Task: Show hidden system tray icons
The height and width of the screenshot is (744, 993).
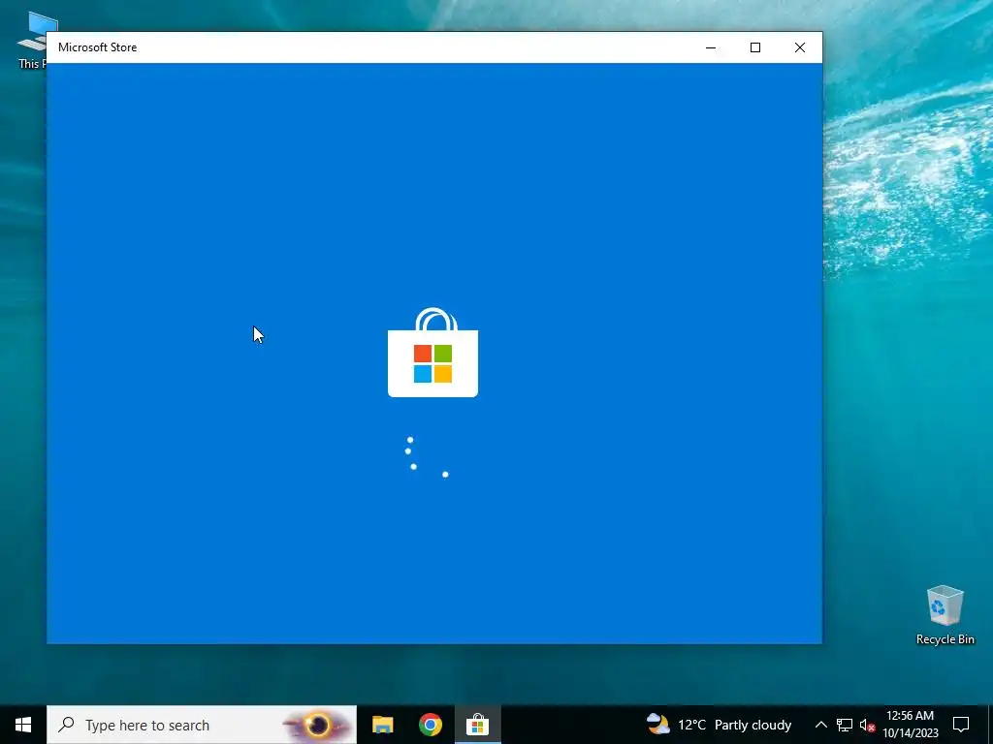Action: [x=820, y=725]
